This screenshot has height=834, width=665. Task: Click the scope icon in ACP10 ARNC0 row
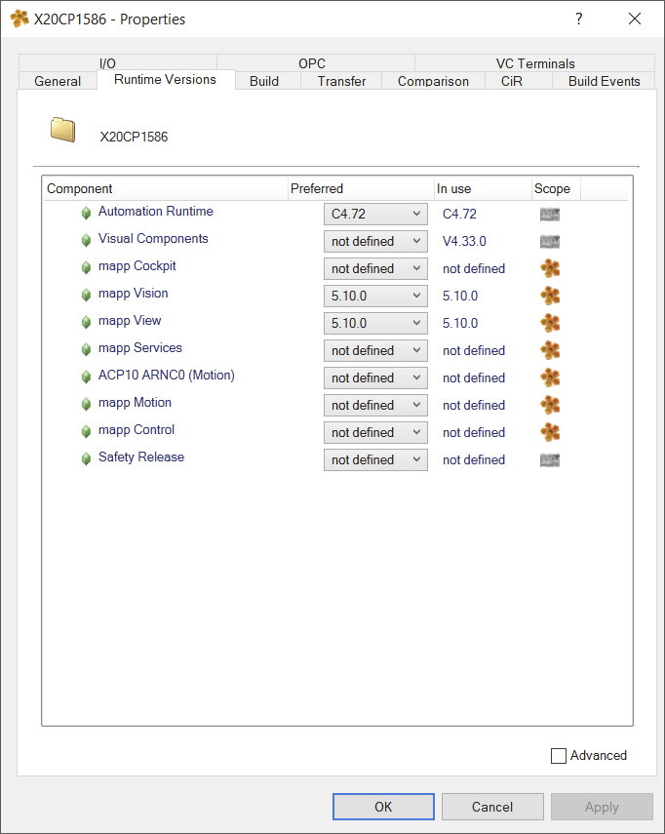[x=550, y=377]
